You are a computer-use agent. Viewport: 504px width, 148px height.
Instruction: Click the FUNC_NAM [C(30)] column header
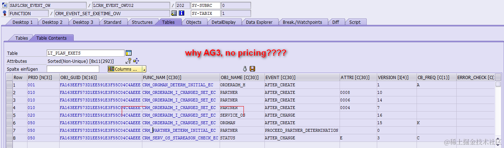coord(181,77)
